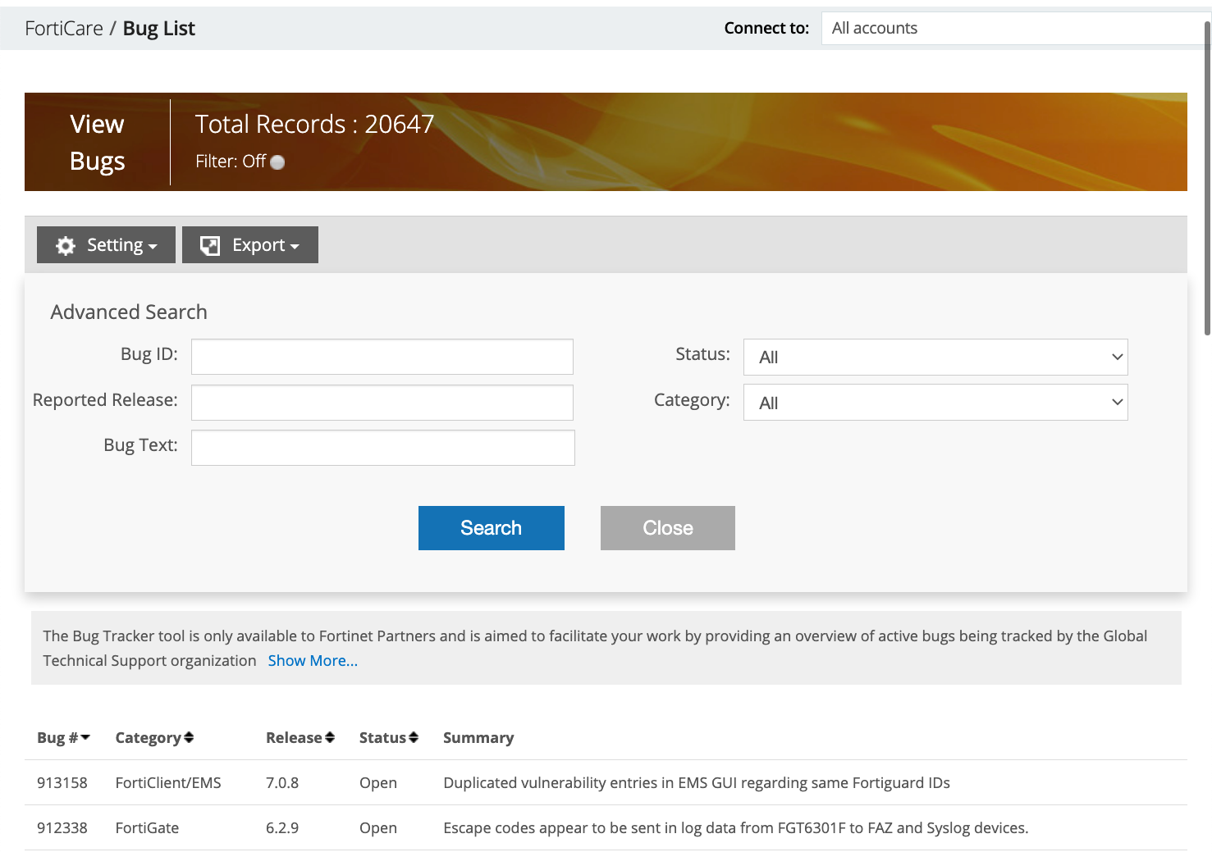
Task: Open the Export dropdown menu
Action: click(250, 245)
